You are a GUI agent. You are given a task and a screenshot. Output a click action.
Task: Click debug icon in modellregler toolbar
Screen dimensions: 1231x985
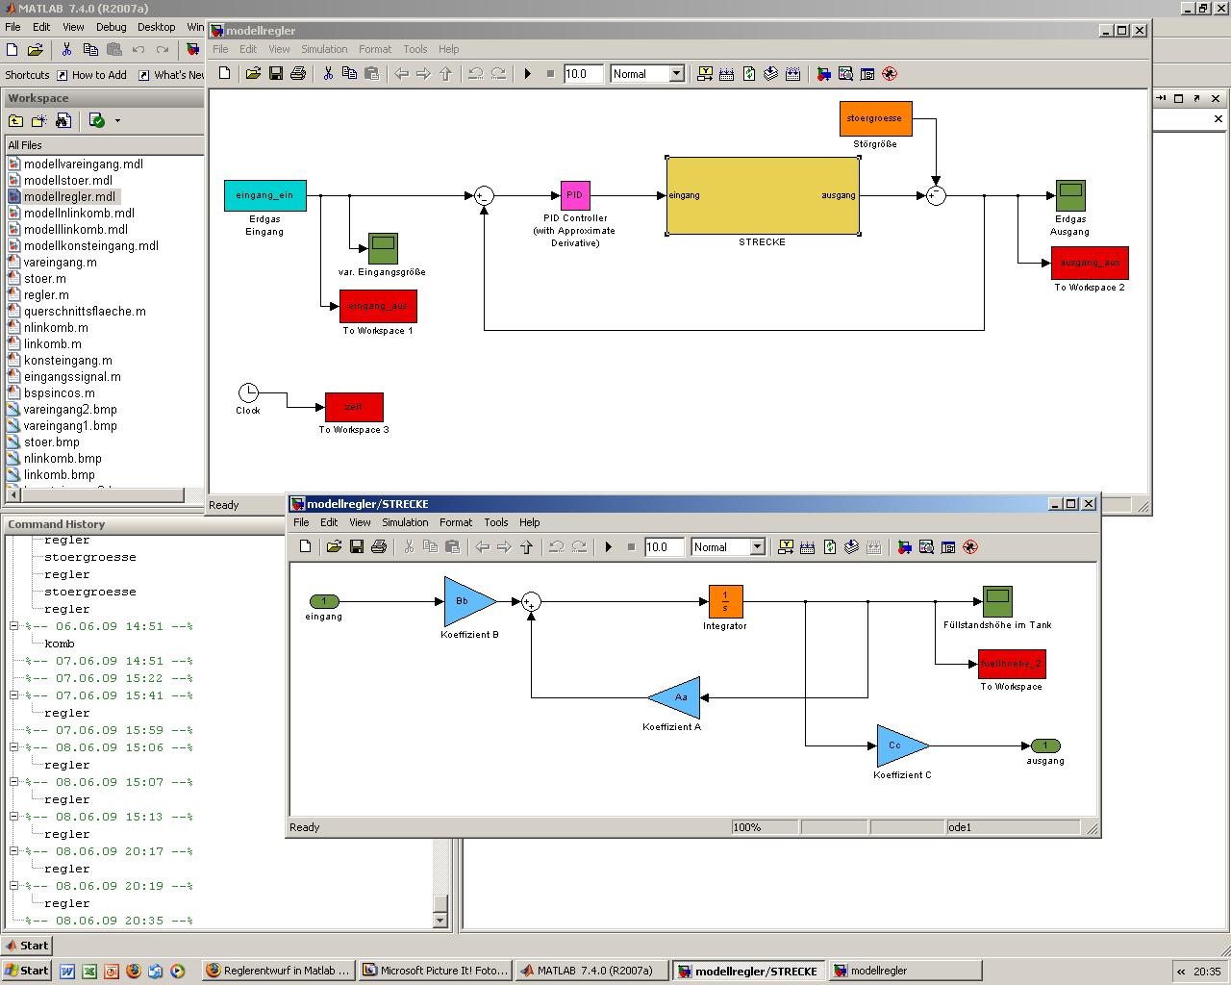tap(890, 73)
